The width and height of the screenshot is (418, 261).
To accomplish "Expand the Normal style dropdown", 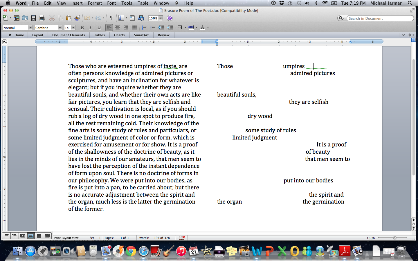I will (x=30, y=28).
